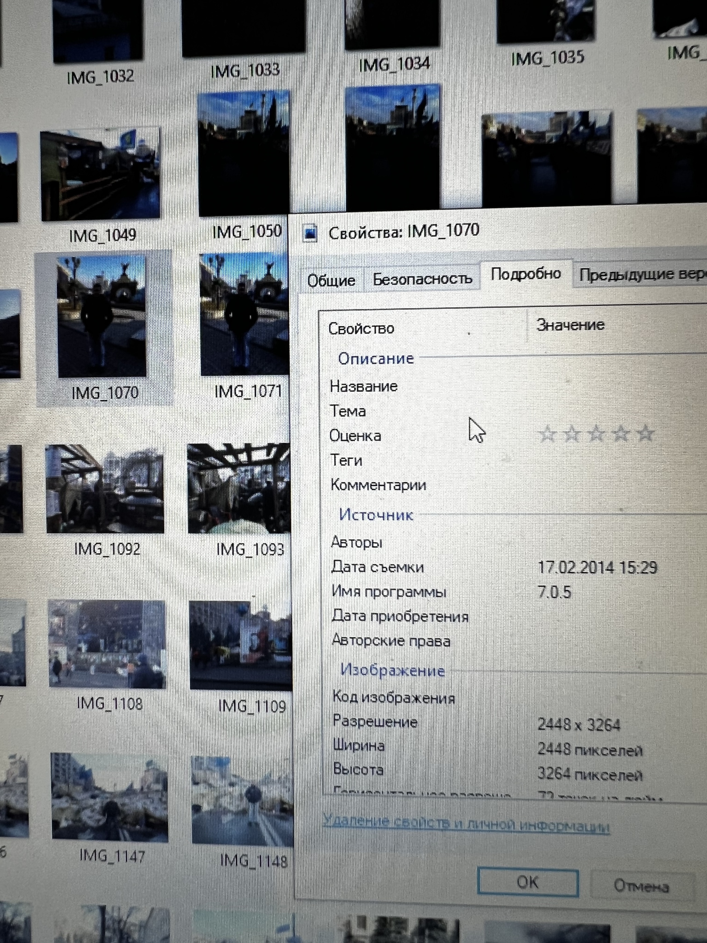Click the IMG_1108 photo thumbnail
The image size is (707, 943).
tap(107, 644)
